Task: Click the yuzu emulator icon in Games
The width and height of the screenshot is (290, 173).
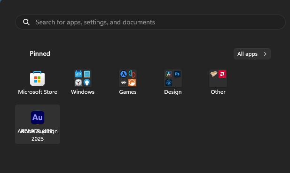Action: 132,74
